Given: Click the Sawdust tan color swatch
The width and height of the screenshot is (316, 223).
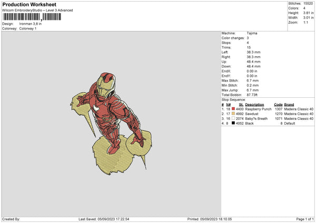Looking at the screenshot, I should [233, 114].
